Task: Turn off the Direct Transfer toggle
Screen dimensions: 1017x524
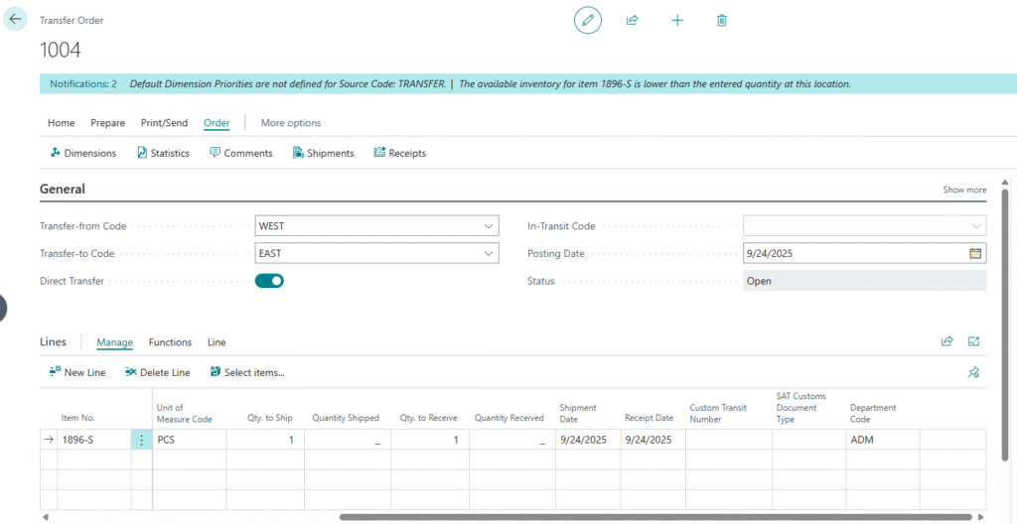Action: coord(269,281)
